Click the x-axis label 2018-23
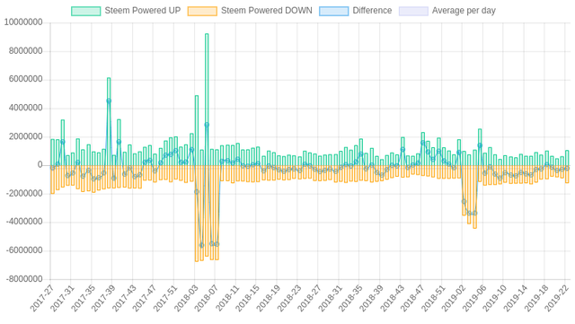This screenshot has height=324, width=575. 289,298
